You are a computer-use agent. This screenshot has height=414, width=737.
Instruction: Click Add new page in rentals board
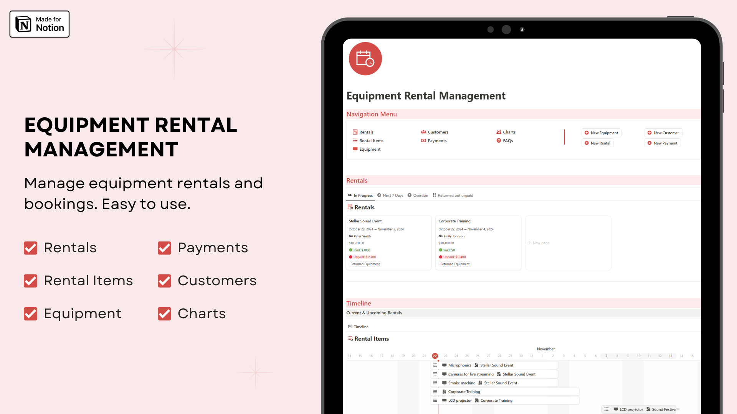pyautogui.click(x=539, y=242)
